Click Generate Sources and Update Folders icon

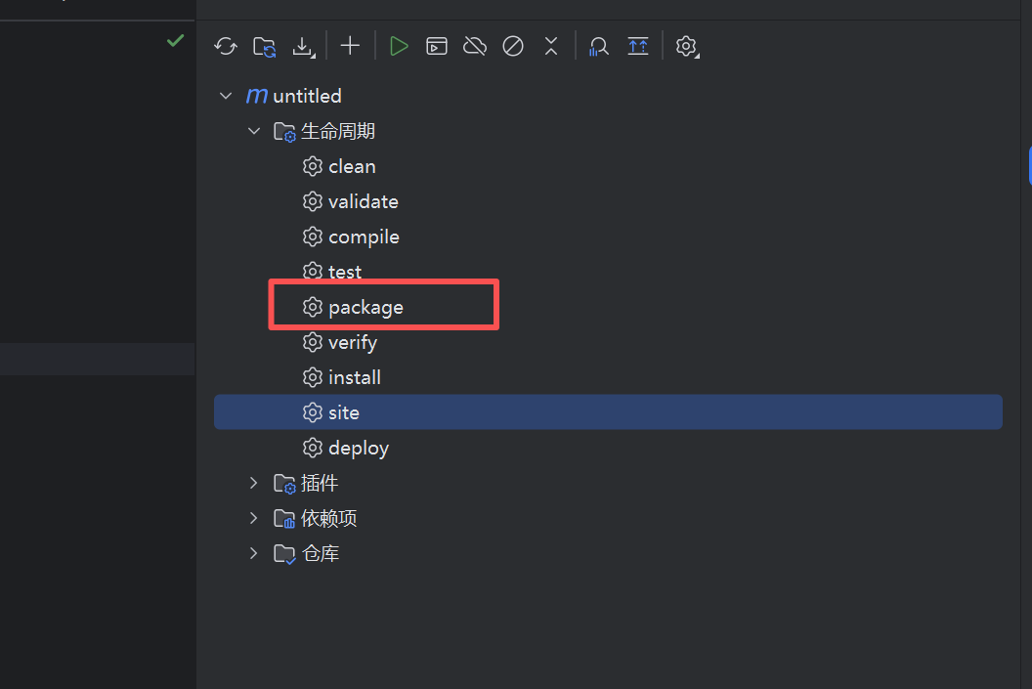[264, 46]
